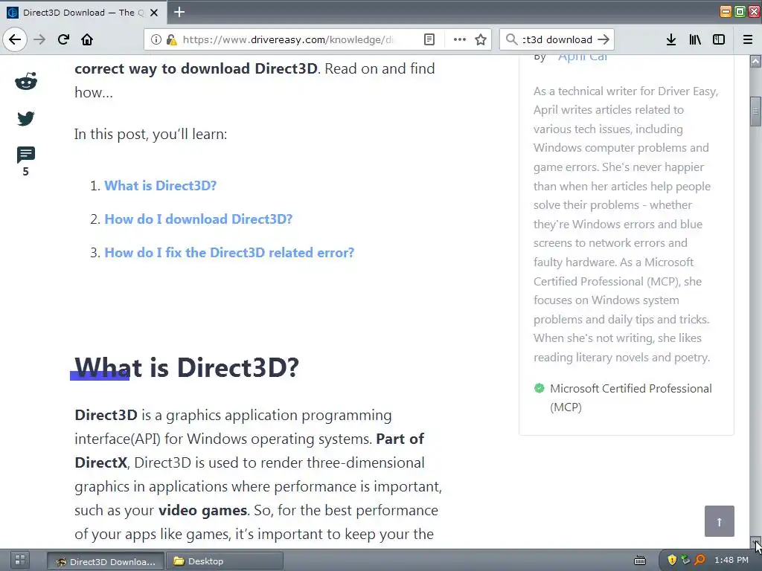Go back to the previous page
This screenshot has width=762, height=571.
[x=15, y=39]
